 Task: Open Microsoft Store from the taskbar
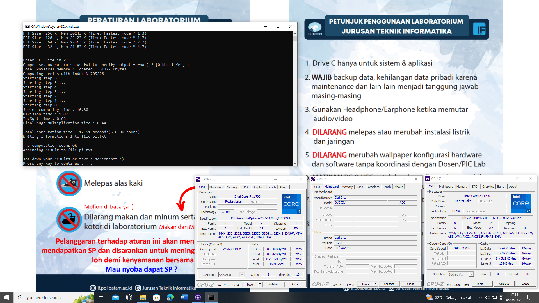(x=156, y=297)
